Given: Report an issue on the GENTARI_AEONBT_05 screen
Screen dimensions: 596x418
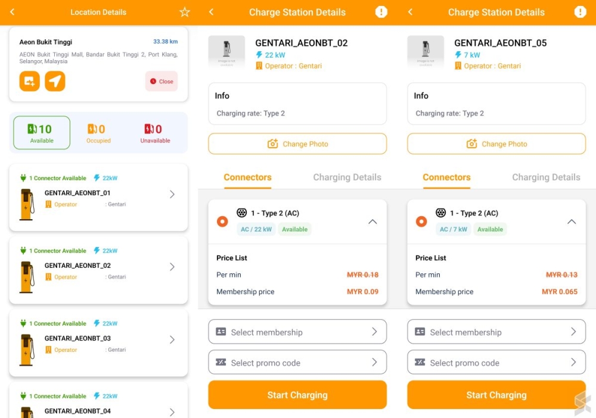Looking at the screenshot, I should [580, 12].
